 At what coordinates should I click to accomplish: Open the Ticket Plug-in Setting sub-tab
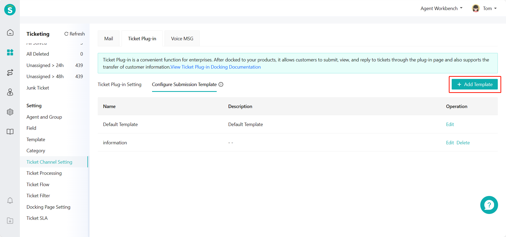[x=119, y=84]
